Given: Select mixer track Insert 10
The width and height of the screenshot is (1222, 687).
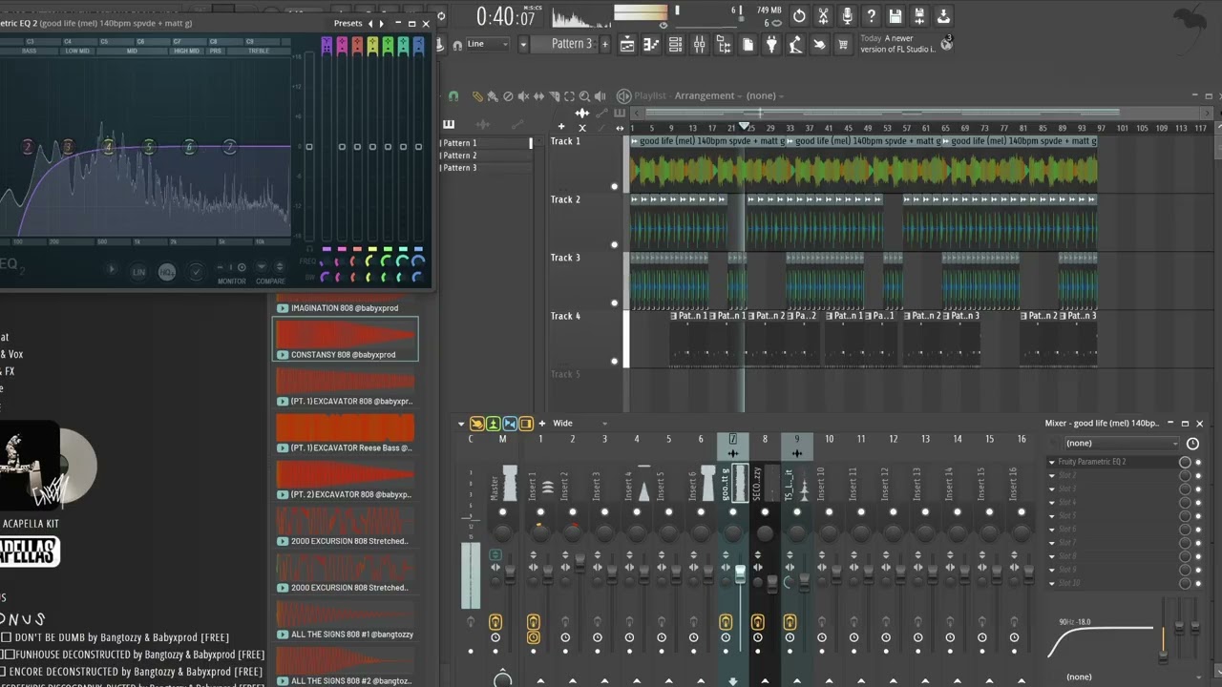Looking at the screenshot, I should coord(829,485).
